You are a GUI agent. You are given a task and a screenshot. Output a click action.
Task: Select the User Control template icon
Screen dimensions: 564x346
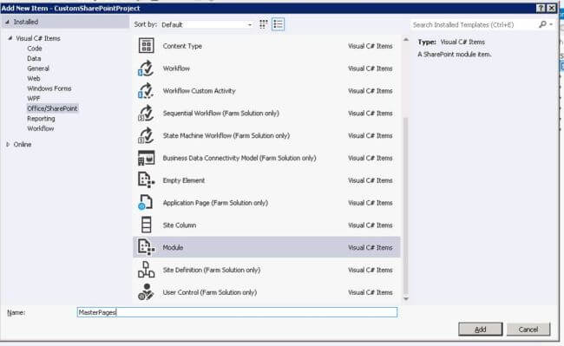(x=146, y=292)
